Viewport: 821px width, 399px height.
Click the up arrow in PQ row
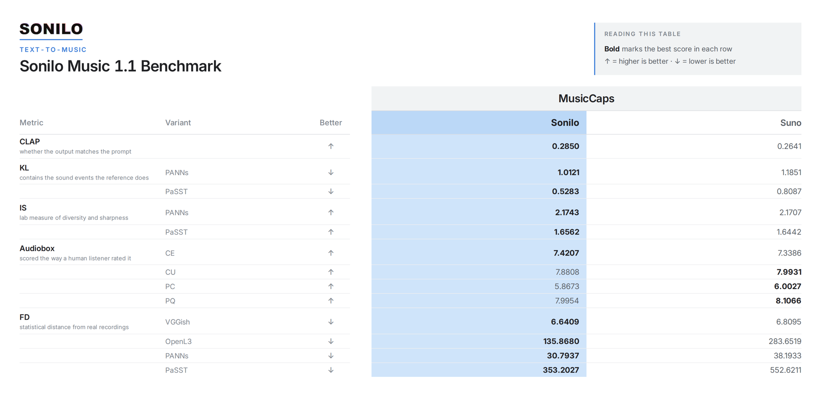(331, 301)
